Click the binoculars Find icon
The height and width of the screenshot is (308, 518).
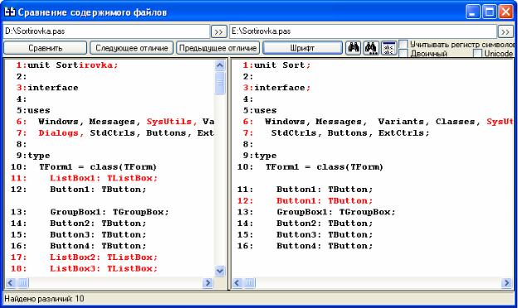click(353, 48)
